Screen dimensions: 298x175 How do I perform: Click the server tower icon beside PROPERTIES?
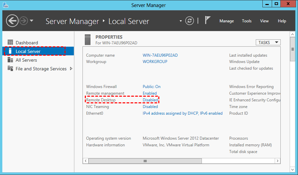[88, 39]
